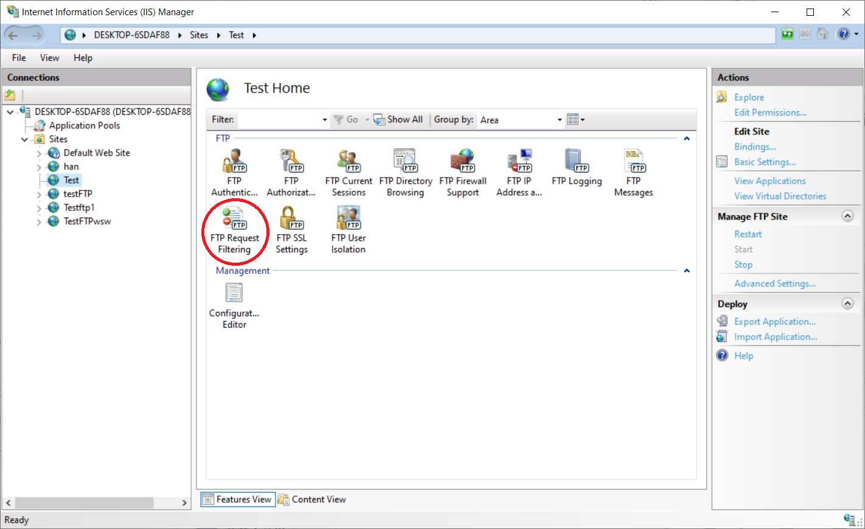This screenshot has height=529, width=865.
Task: Click the Home icon in address bar
Action: [822, 34]
